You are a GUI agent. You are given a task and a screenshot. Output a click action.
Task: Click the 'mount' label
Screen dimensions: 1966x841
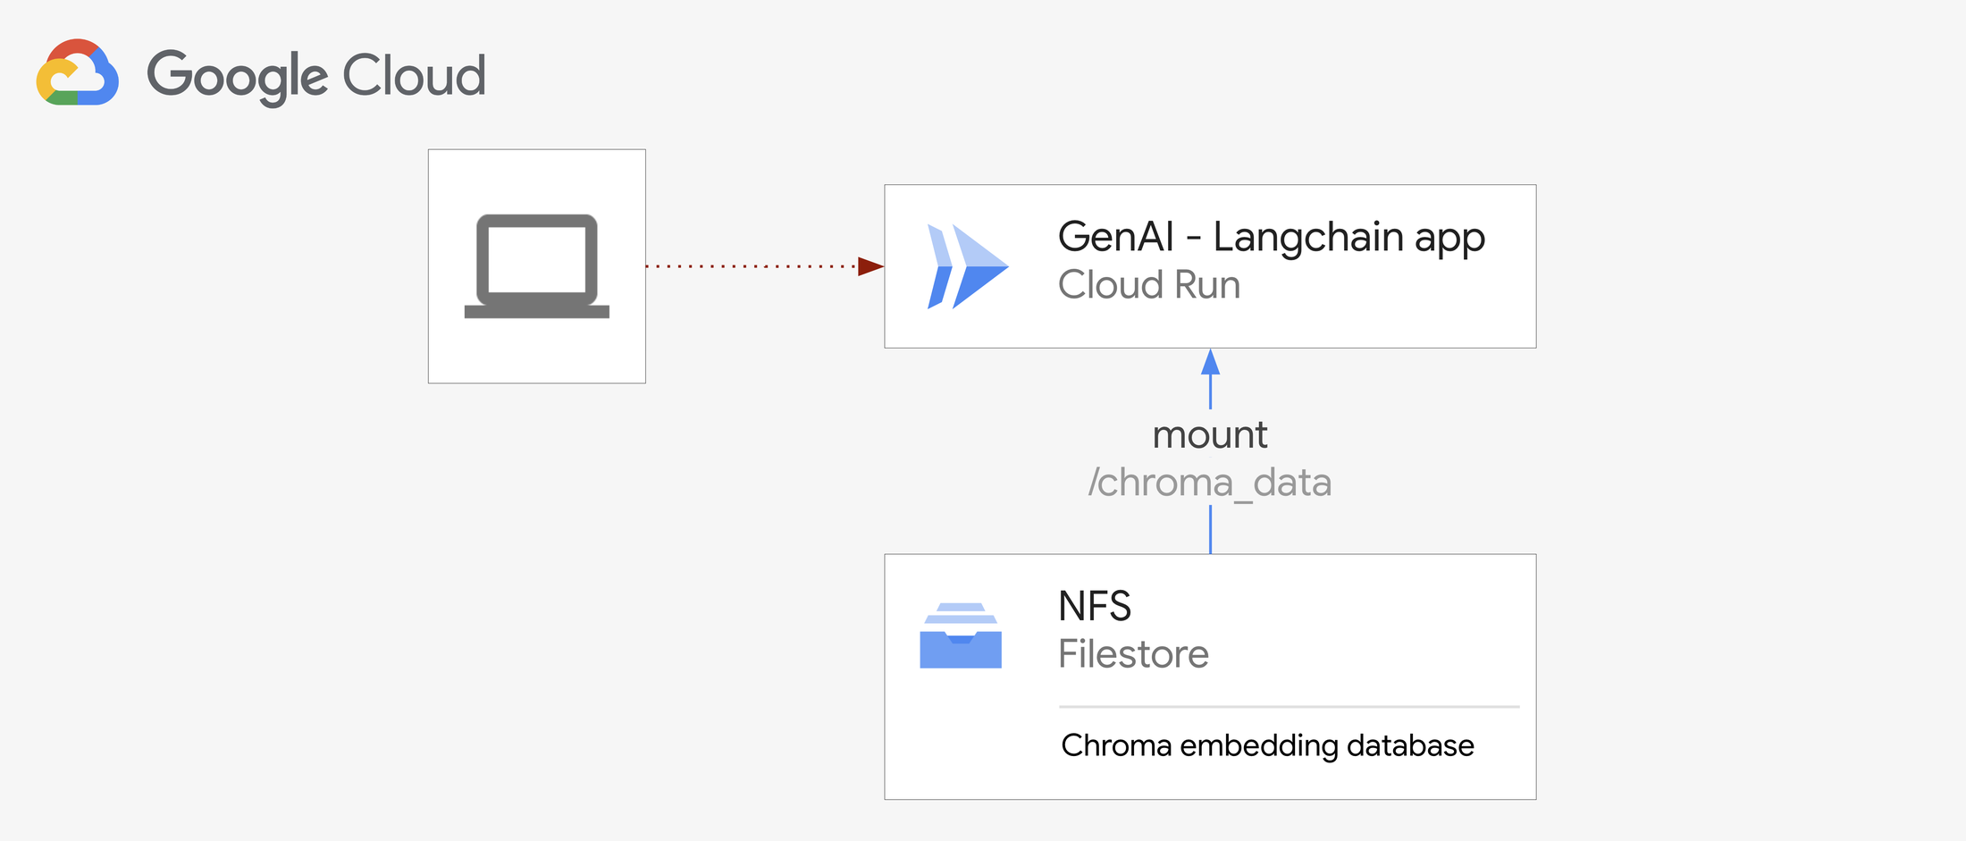[1210, 435]
